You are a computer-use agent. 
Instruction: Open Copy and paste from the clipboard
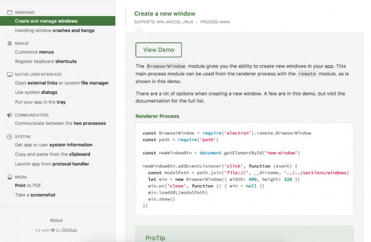[53, 154]
